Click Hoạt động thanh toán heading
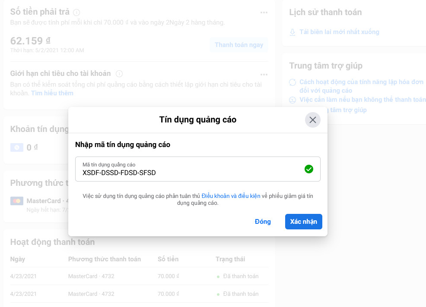This screenshot has width=426, height=307. pyautogui.click(x=52, y=242)
